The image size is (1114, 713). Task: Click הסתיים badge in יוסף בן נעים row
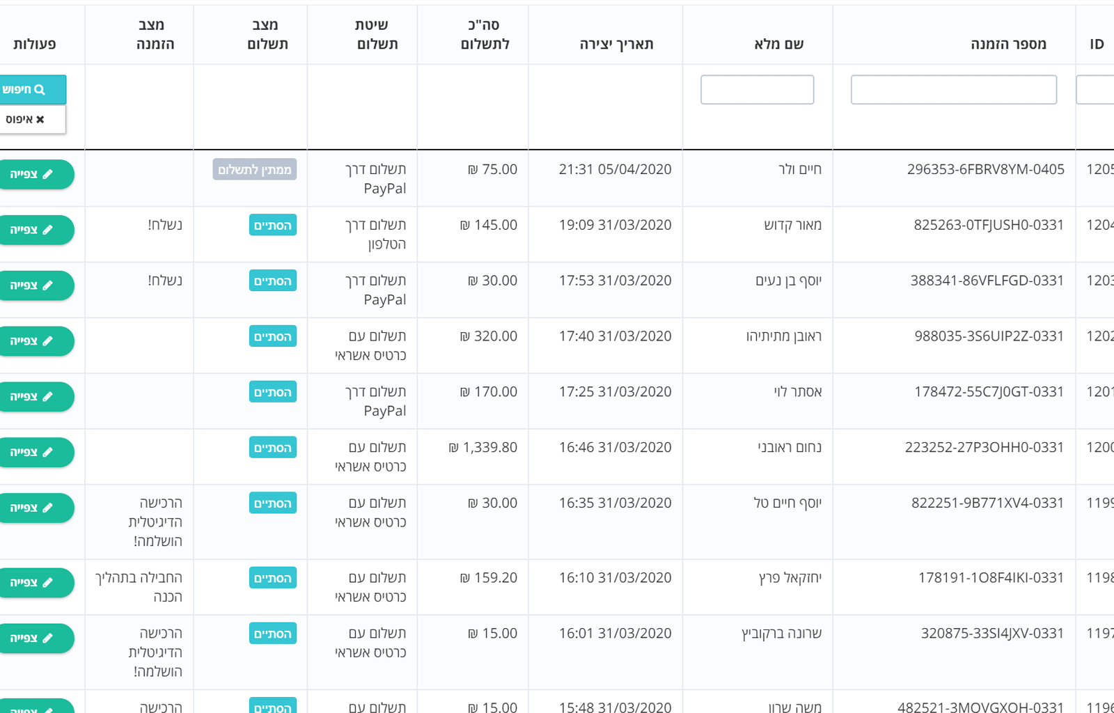(x=273, y=281)
